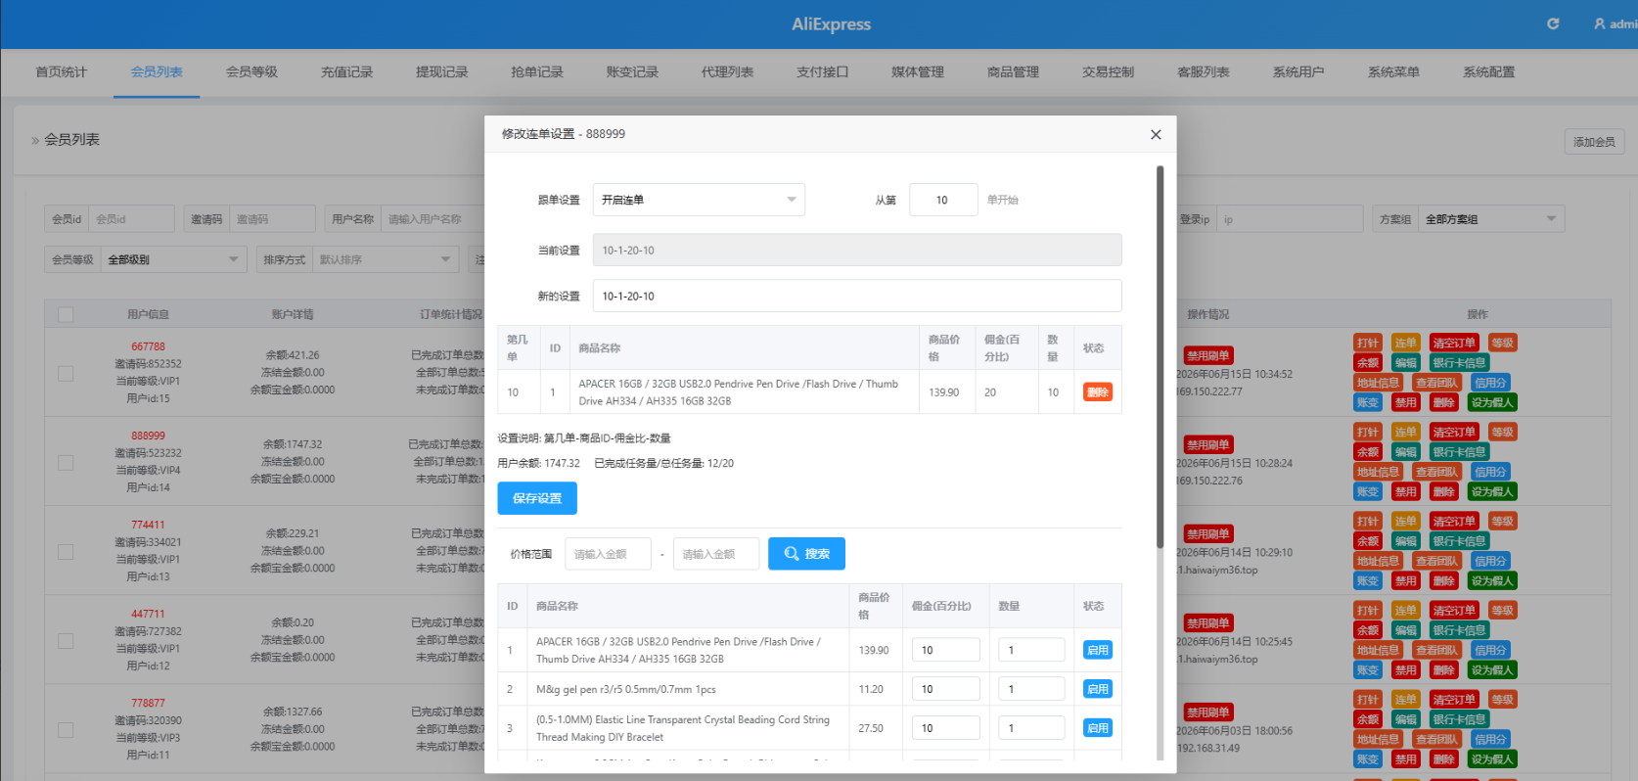Click 启用 for M&g gel pen product
Image resolution: width=1638 pixels, height=781 pixels.
point(1098,689)
